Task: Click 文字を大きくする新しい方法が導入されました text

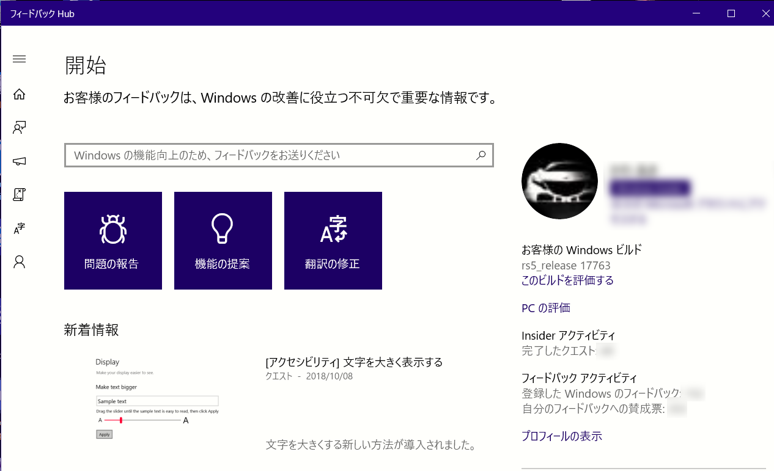Action: tap(371, 445)
